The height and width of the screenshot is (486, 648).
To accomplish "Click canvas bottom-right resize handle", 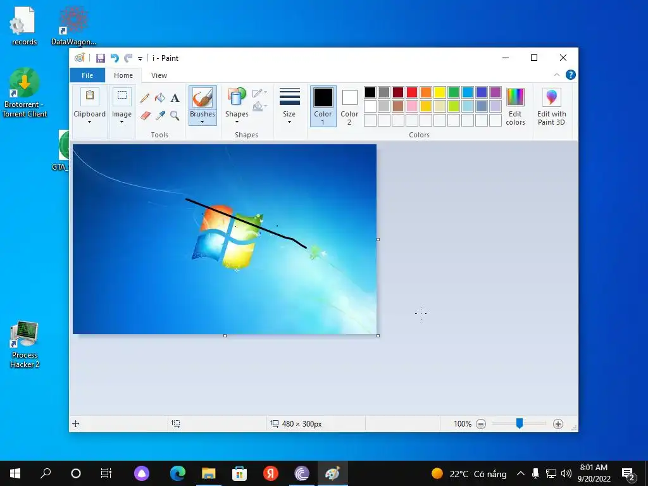I will (378, 335).
